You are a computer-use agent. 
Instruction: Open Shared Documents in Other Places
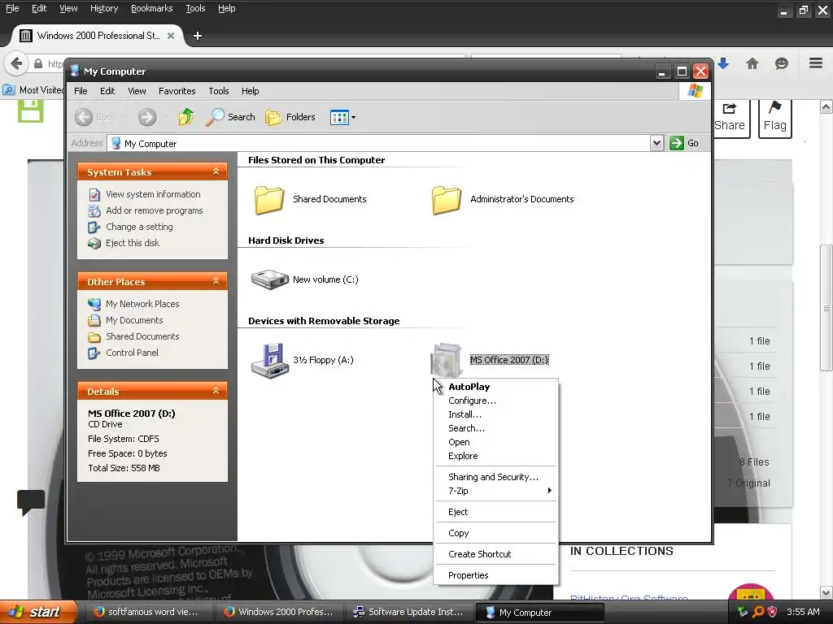[x=142, y=336]
